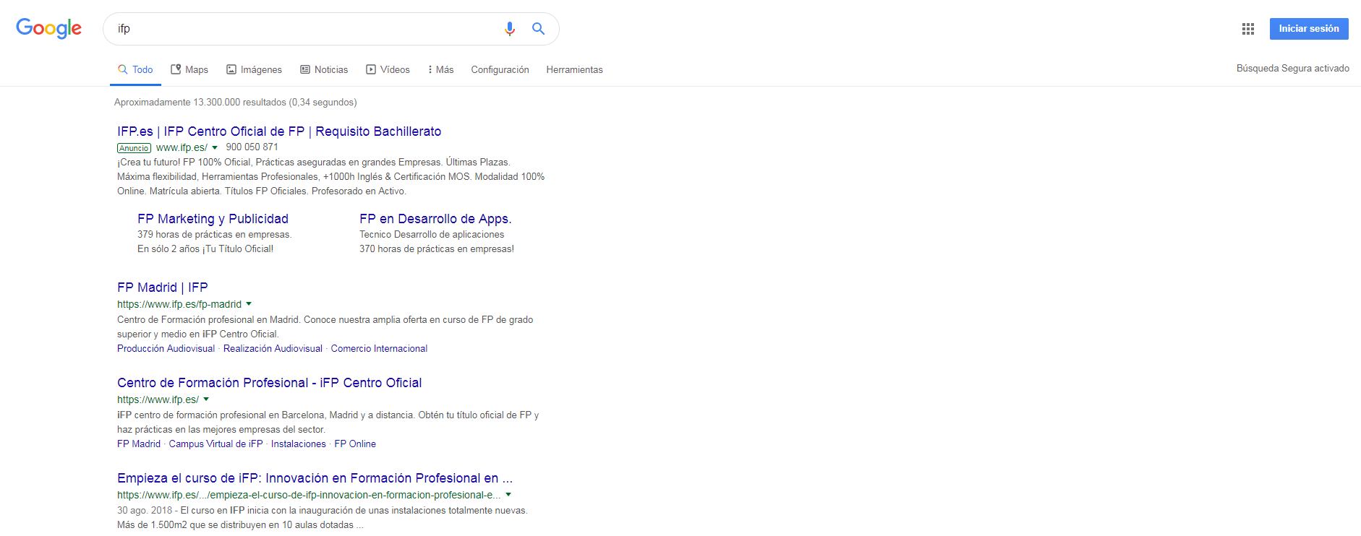Click the blue magnifier search button
1361x536 pixels.
point(538,29)
